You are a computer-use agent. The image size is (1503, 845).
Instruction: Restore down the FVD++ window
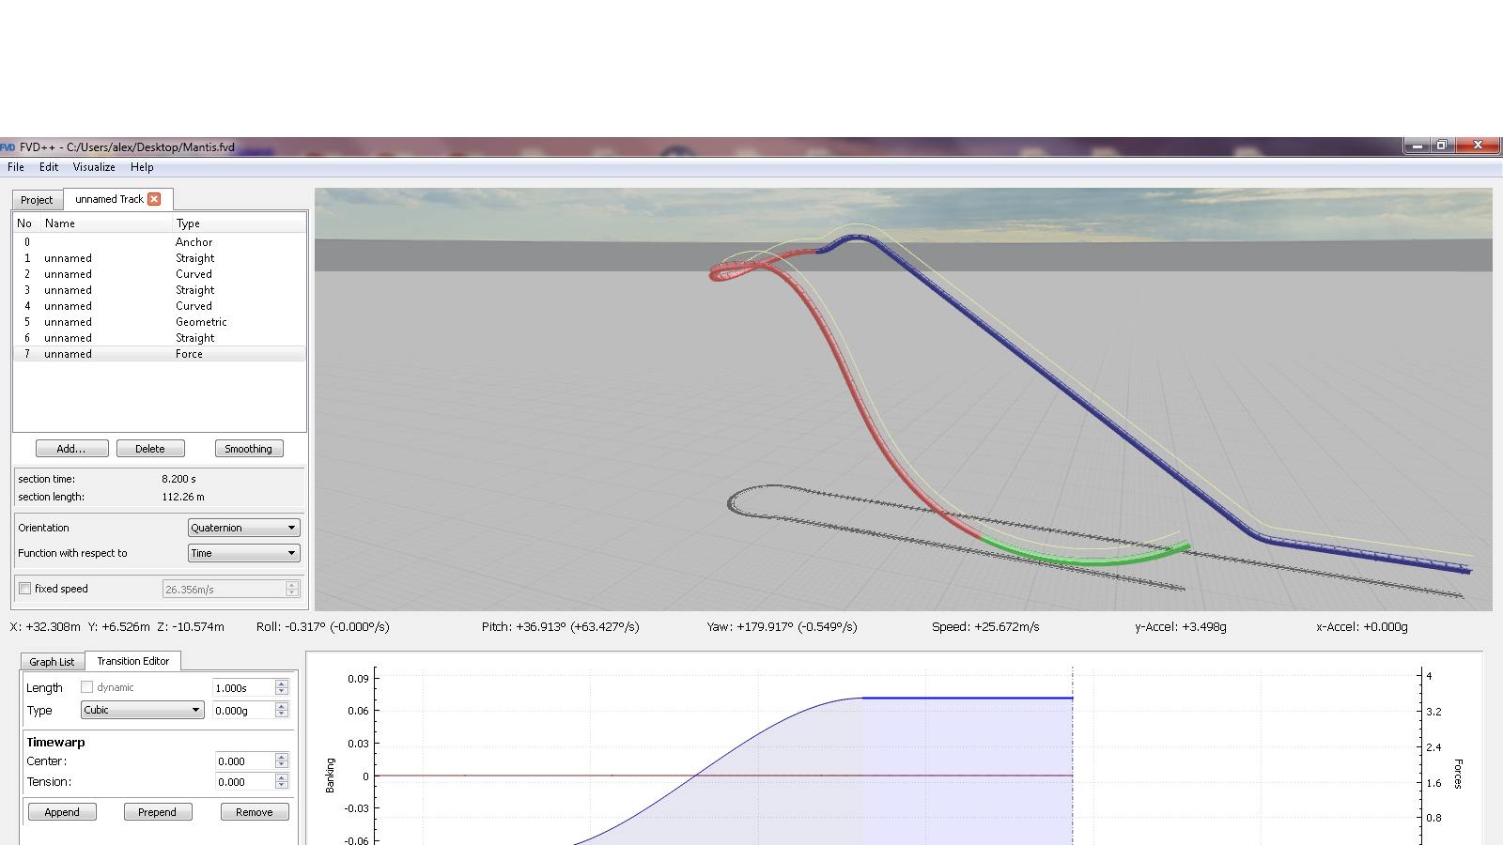click(x=1441, y=146)
